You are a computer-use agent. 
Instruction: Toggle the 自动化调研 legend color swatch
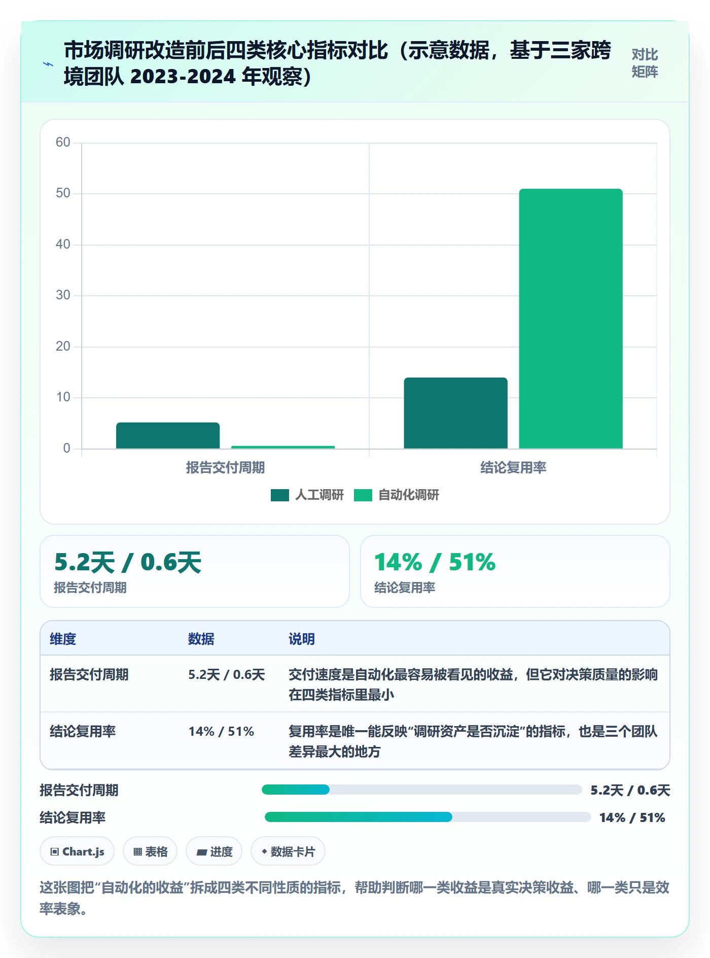pos(363,495)
